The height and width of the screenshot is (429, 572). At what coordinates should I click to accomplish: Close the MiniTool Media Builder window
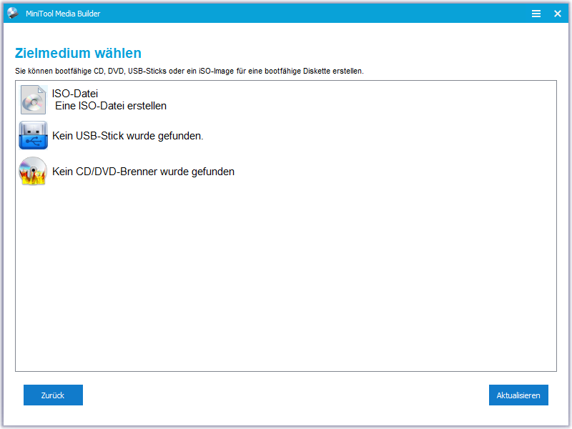point(558,14)
